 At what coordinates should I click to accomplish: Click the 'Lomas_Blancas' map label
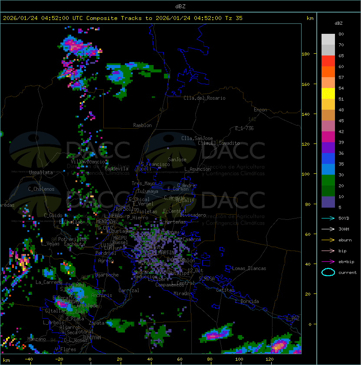[x=249, y=268]
